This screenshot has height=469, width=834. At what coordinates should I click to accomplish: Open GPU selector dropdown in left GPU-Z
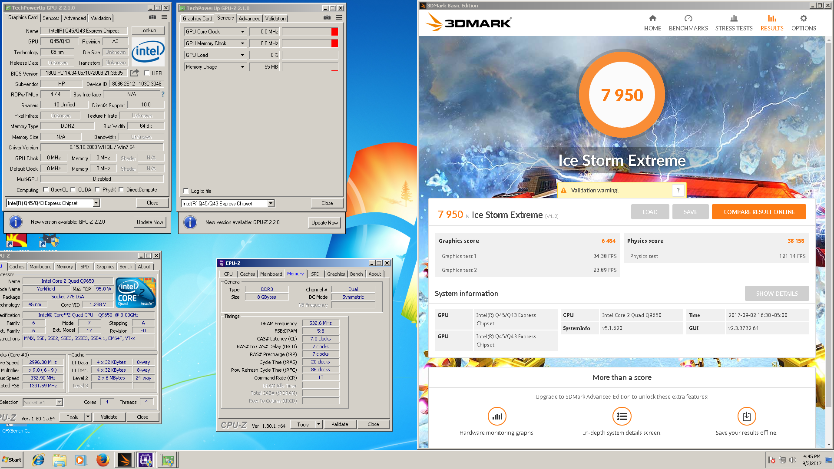coord(96,203)
